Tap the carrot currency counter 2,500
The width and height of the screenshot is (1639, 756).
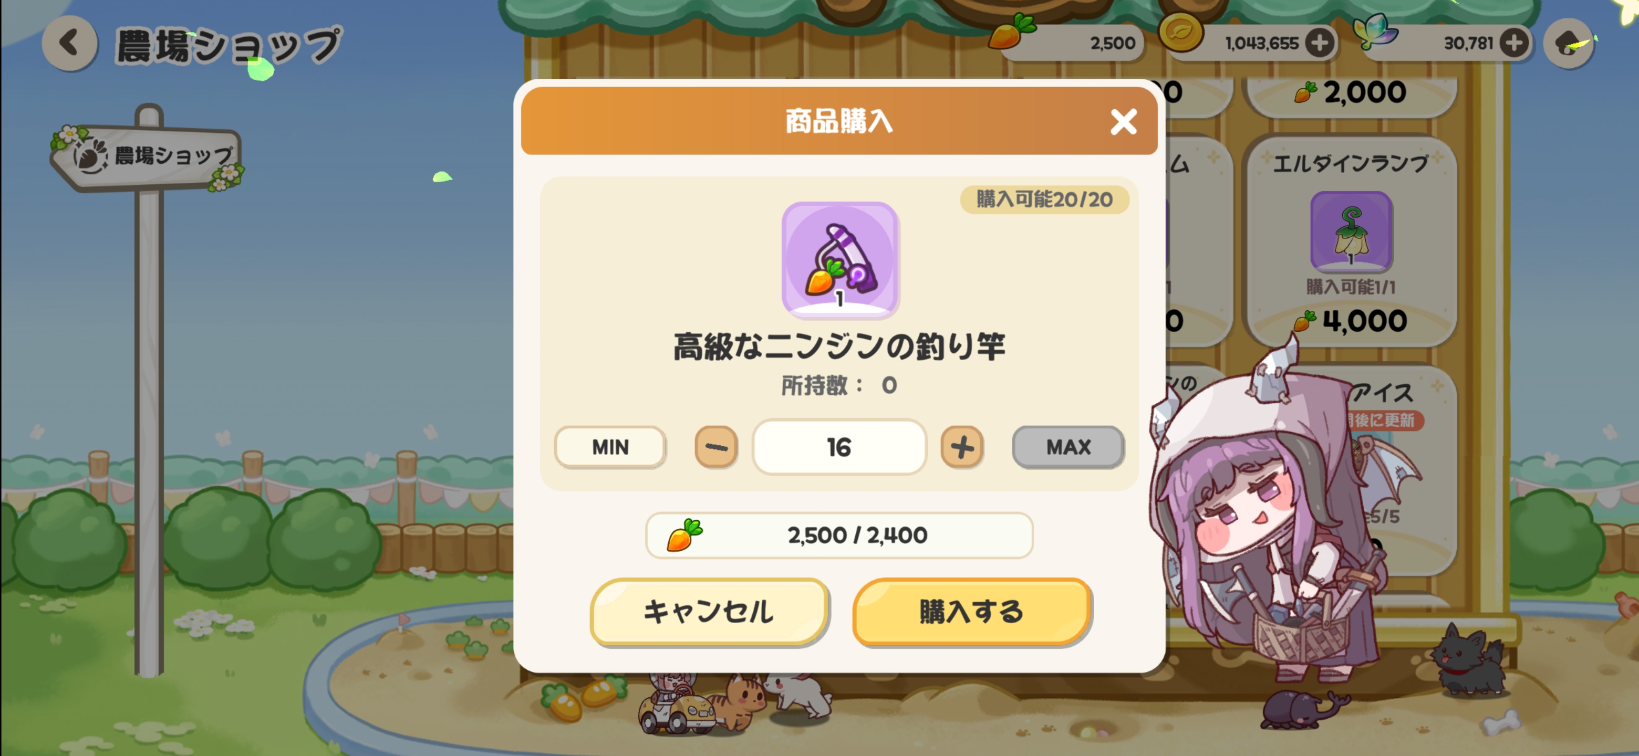pyautogui.click(x=1067, y=43)
